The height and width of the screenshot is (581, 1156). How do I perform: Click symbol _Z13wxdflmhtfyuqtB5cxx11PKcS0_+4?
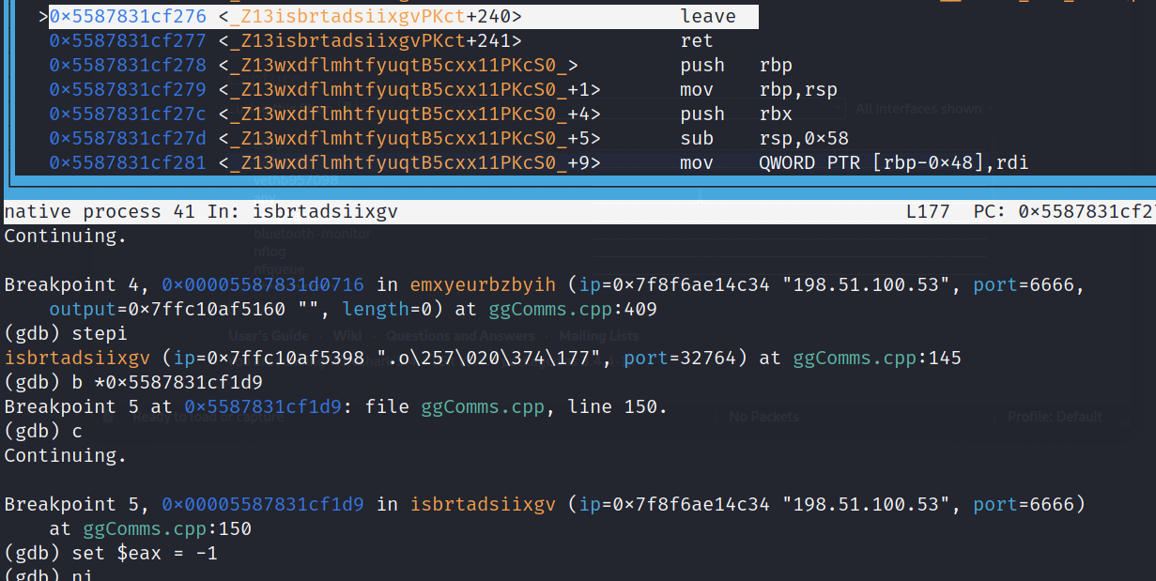(409, 114)
